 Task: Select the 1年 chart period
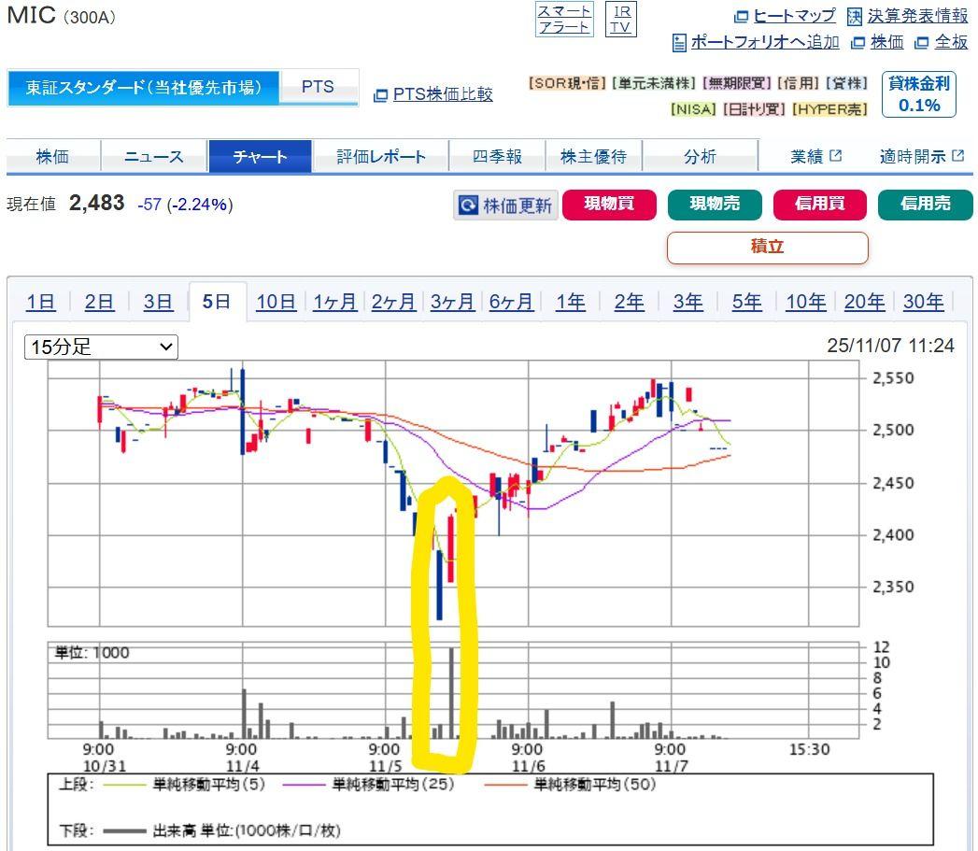[x=570, y=302]
